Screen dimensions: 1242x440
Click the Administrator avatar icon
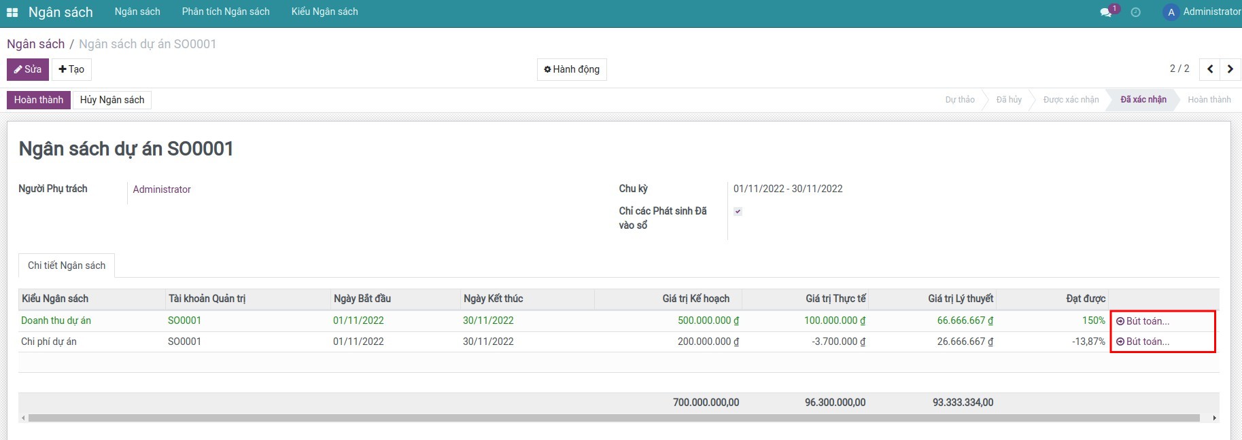[1171, 12]
